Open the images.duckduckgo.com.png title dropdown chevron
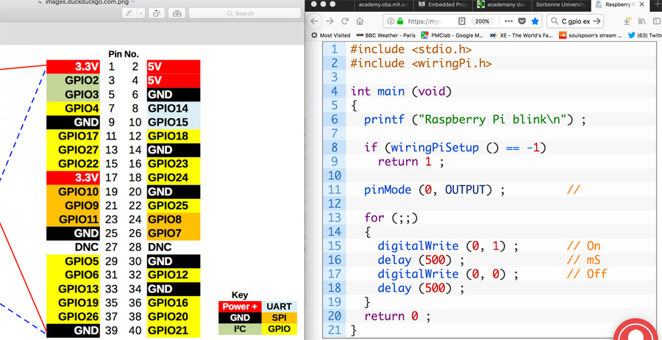This screenshot has width=662, height=340. tap(133, 1)
